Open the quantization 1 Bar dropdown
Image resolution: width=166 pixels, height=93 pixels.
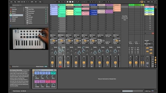click(41, 2)
